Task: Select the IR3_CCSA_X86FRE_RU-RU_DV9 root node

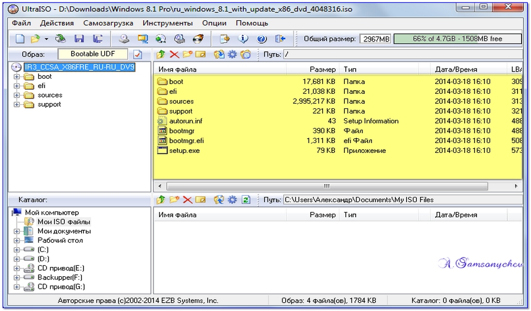Action: click(x=80, y=67)
